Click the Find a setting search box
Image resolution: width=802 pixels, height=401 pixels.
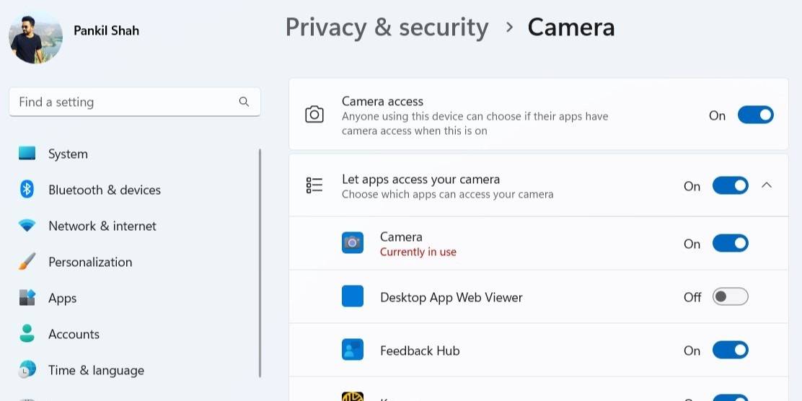click(x=123, y=102)
